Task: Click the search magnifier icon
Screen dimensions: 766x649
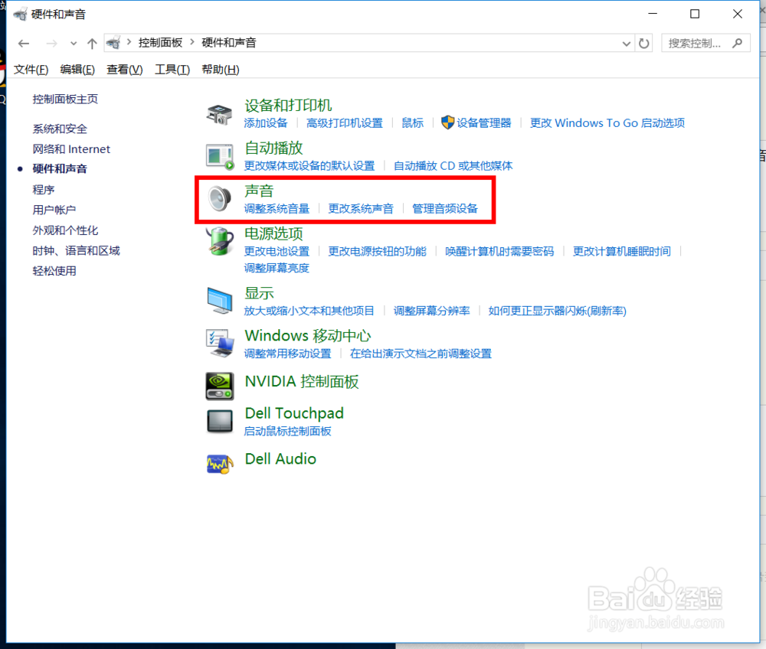Action: 738,43
